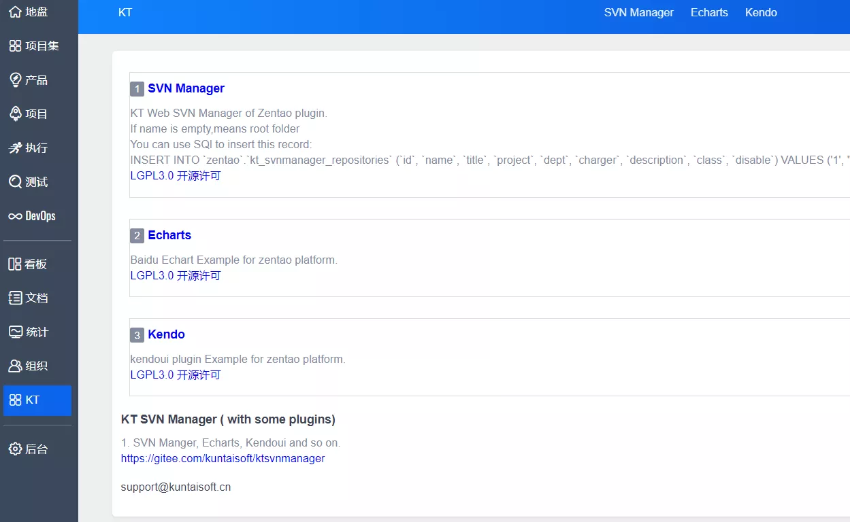Click the 后台 gear icon

(15, 449)
